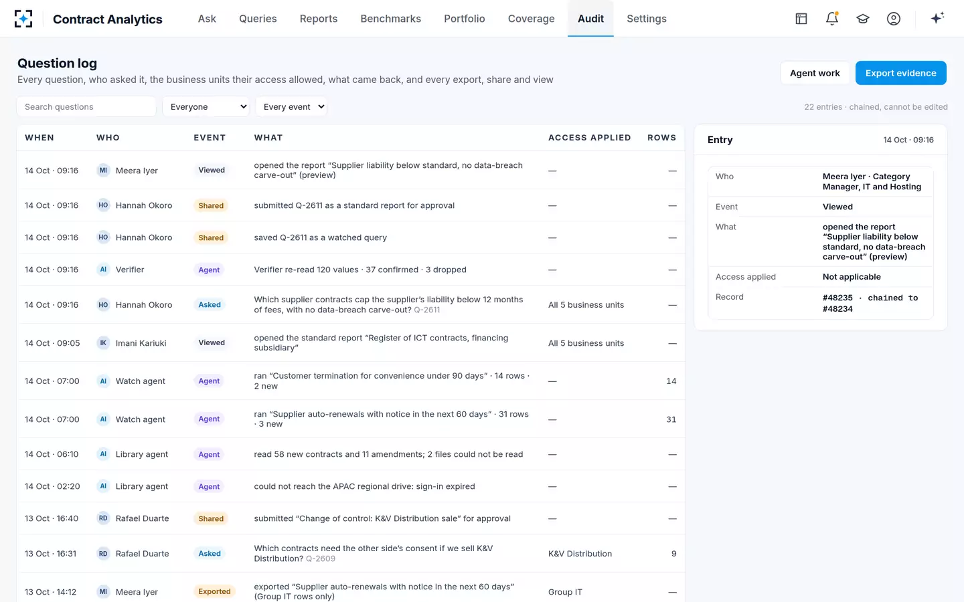
Task: Select "Supplier auto-renewals" Watch agent run entry
Action: click(x=351, y=419)
